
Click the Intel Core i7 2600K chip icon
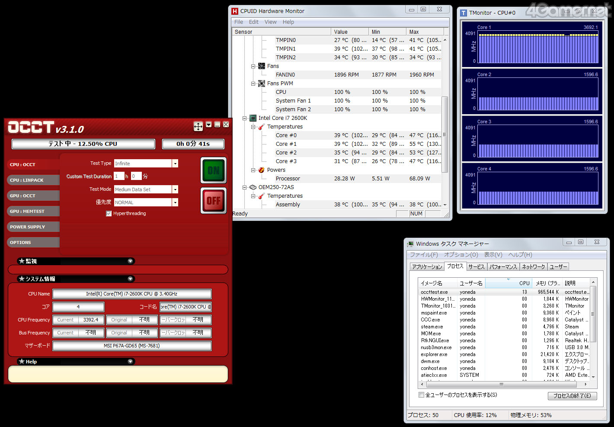pos(253,118)
